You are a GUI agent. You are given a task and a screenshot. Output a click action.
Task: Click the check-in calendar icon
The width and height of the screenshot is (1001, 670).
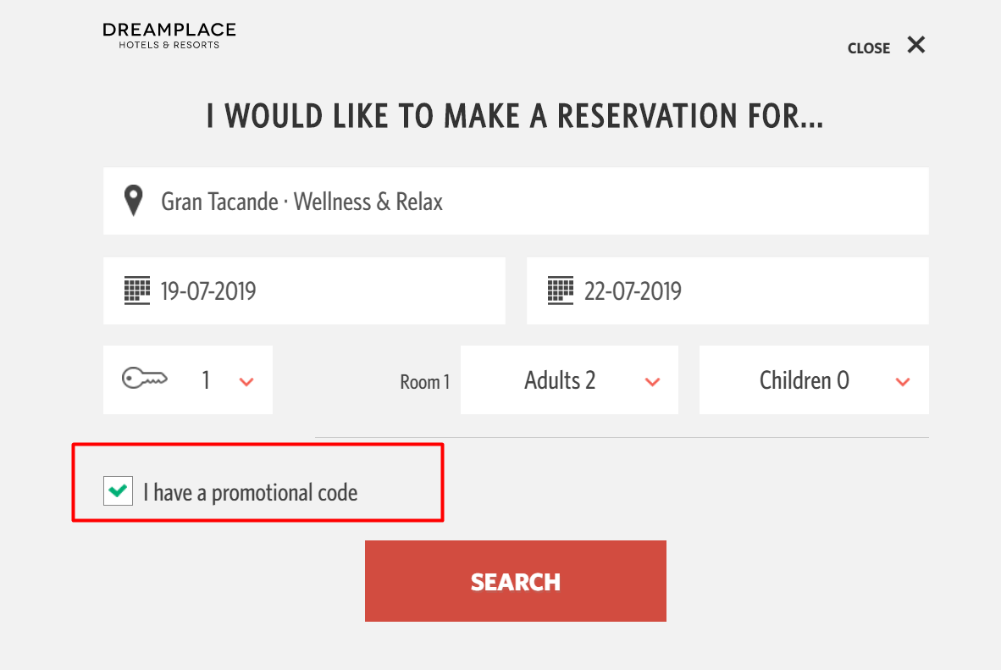136,290
